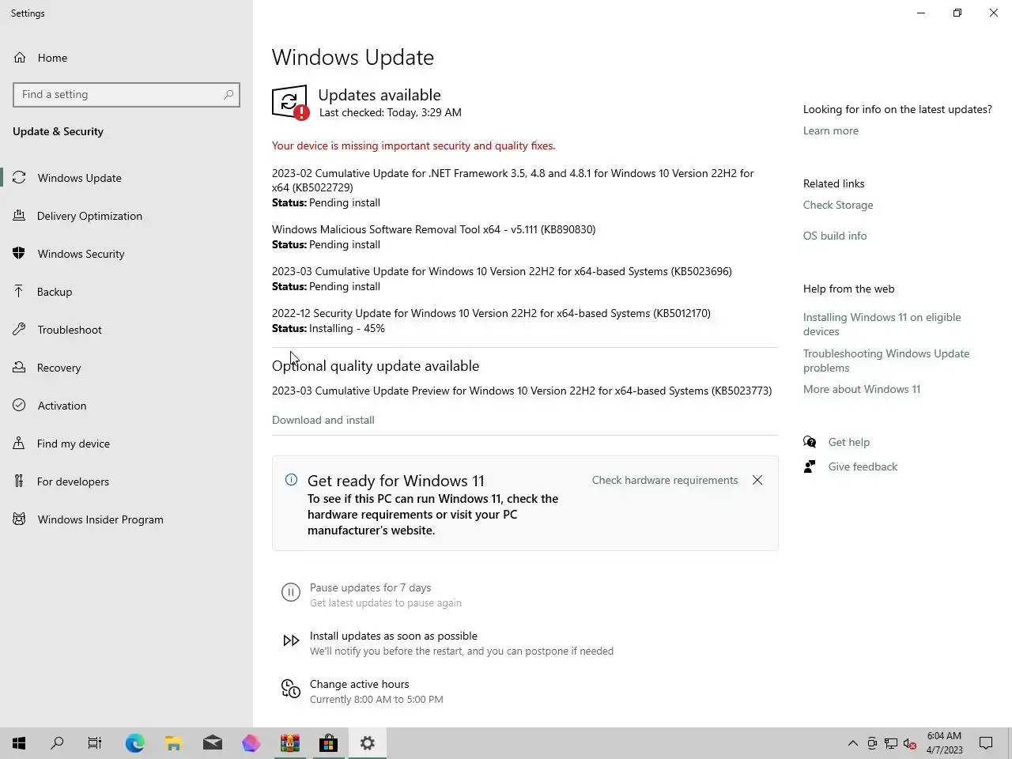
Task: Click the fast-forward icon for Install updates
Action: click(291, 641)
